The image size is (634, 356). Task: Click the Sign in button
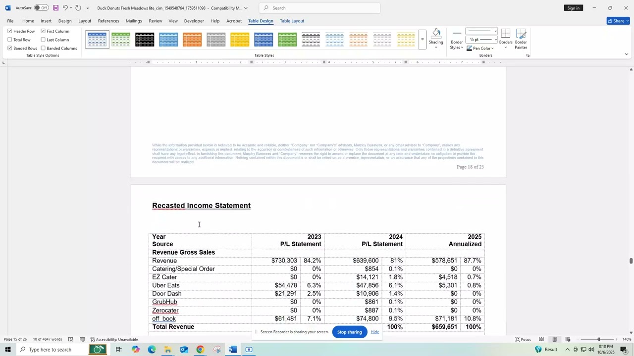pos(574,8)
